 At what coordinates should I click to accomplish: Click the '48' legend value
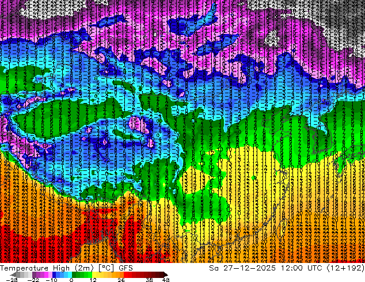pos(166,280)
